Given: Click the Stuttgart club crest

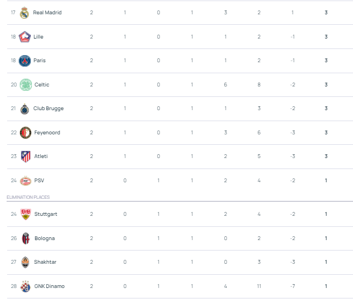Looking at the screenshot, I should tap(25, 214).
